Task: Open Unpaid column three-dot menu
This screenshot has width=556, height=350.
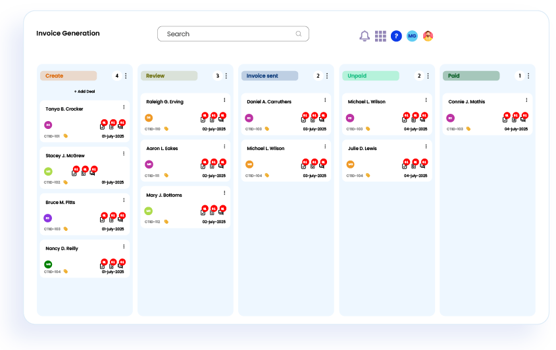Action: 428,76
